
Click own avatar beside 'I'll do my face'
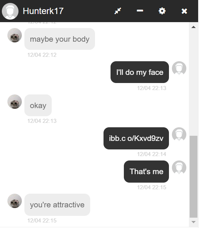pos(179,68)
